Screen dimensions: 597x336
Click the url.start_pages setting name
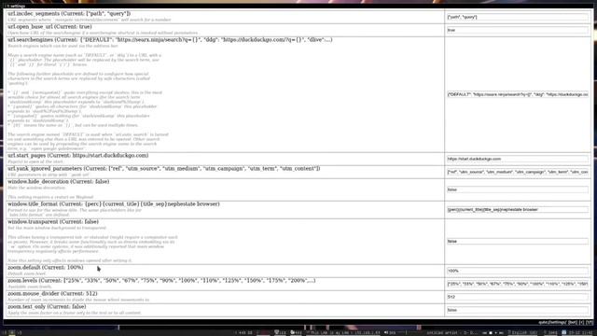pos(26,156)
